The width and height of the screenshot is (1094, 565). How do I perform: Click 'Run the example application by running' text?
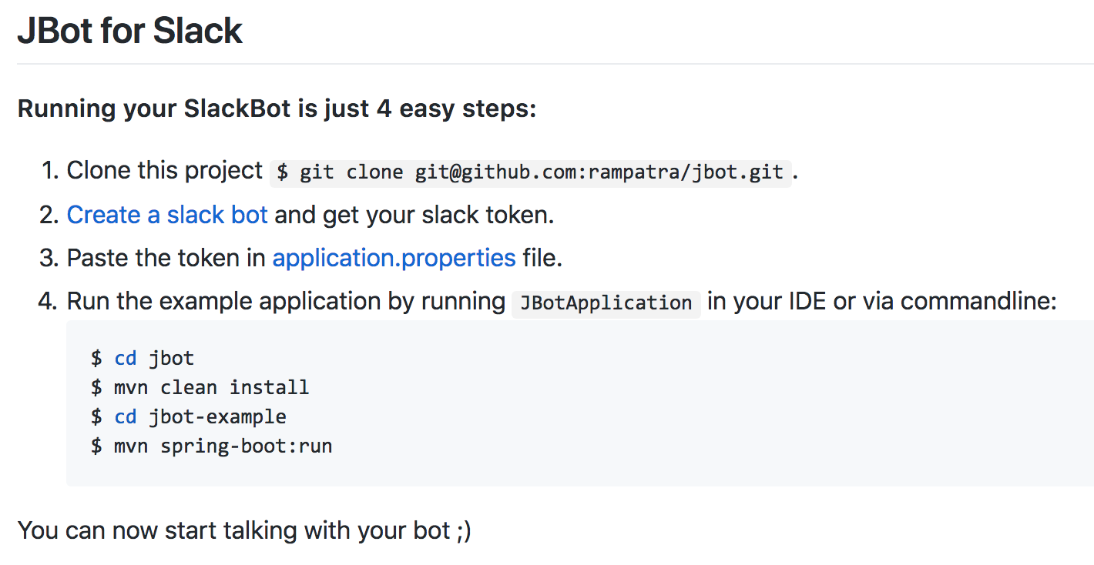[286, 301]
